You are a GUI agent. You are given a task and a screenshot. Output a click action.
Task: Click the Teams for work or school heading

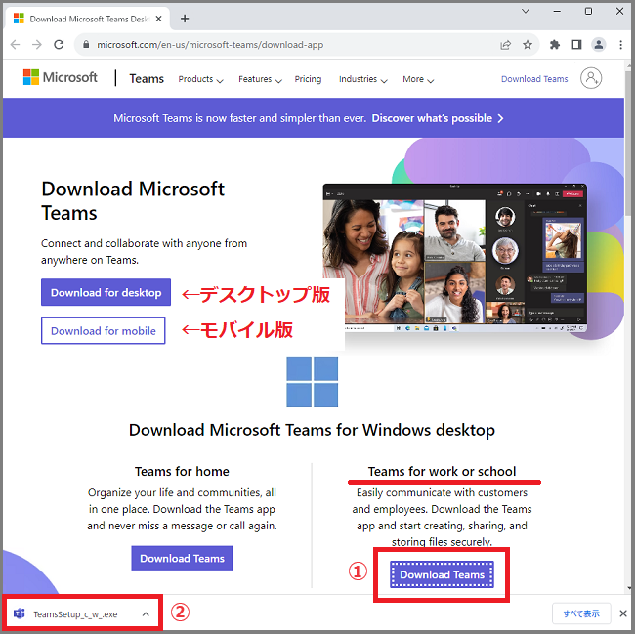[442, 471]
